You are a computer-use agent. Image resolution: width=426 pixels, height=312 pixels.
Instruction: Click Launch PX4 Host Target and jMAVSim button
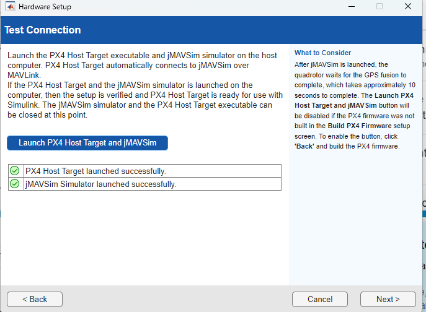[x=87, y=143]
